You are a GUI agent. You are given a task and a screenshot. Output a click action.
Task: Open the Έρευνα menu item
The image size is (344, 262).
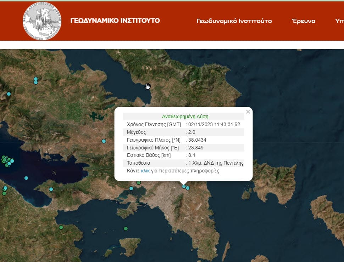(304, 21)
